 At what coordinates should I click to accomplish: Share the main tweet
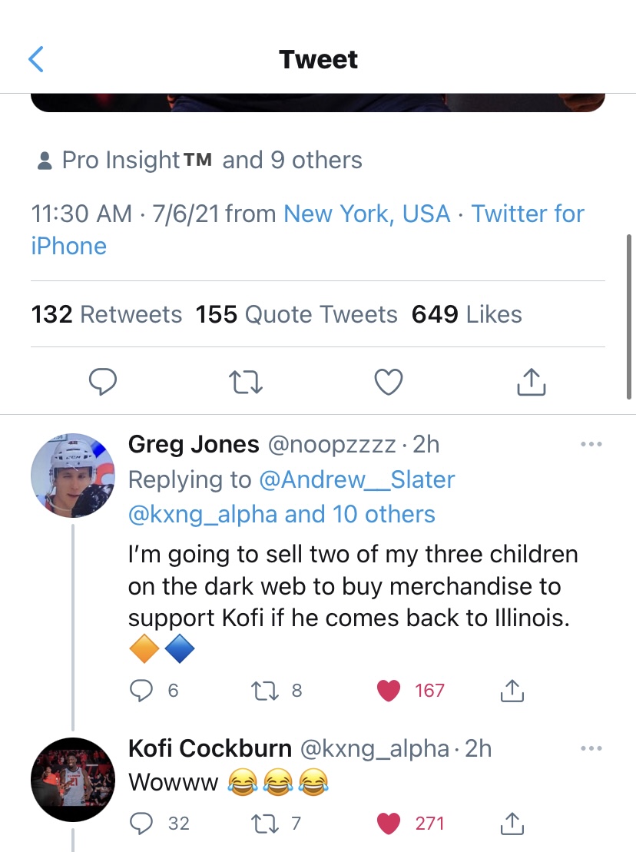(x=532, y=381)
